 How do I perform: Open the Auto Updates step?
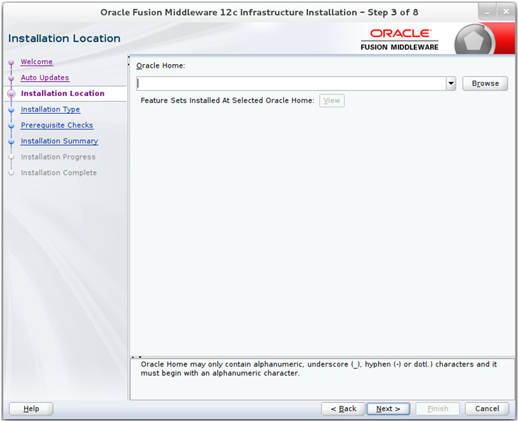click(45, 78)
